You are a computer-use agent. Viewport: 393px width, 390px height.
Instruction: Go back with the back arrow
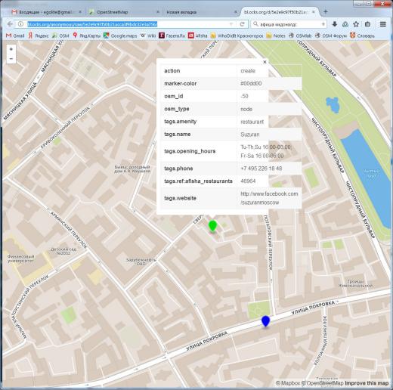coord(10,24)
